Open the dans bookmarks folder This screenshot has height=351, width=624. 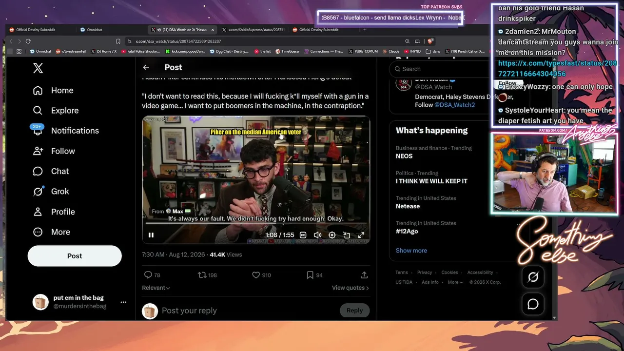(x=433, y=51)
